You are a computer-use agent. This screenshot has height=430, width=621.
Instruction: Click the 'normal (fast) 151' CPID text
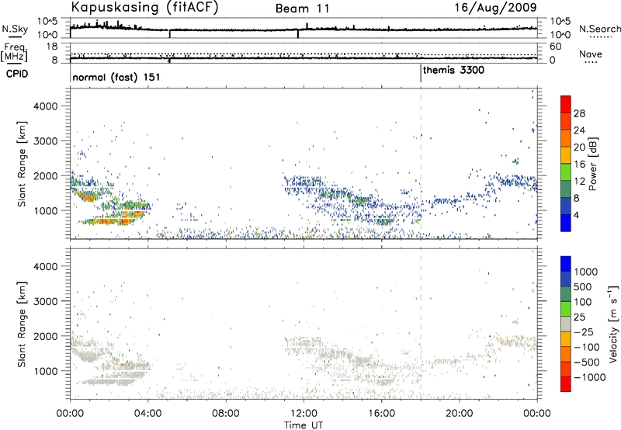(116, 77)
